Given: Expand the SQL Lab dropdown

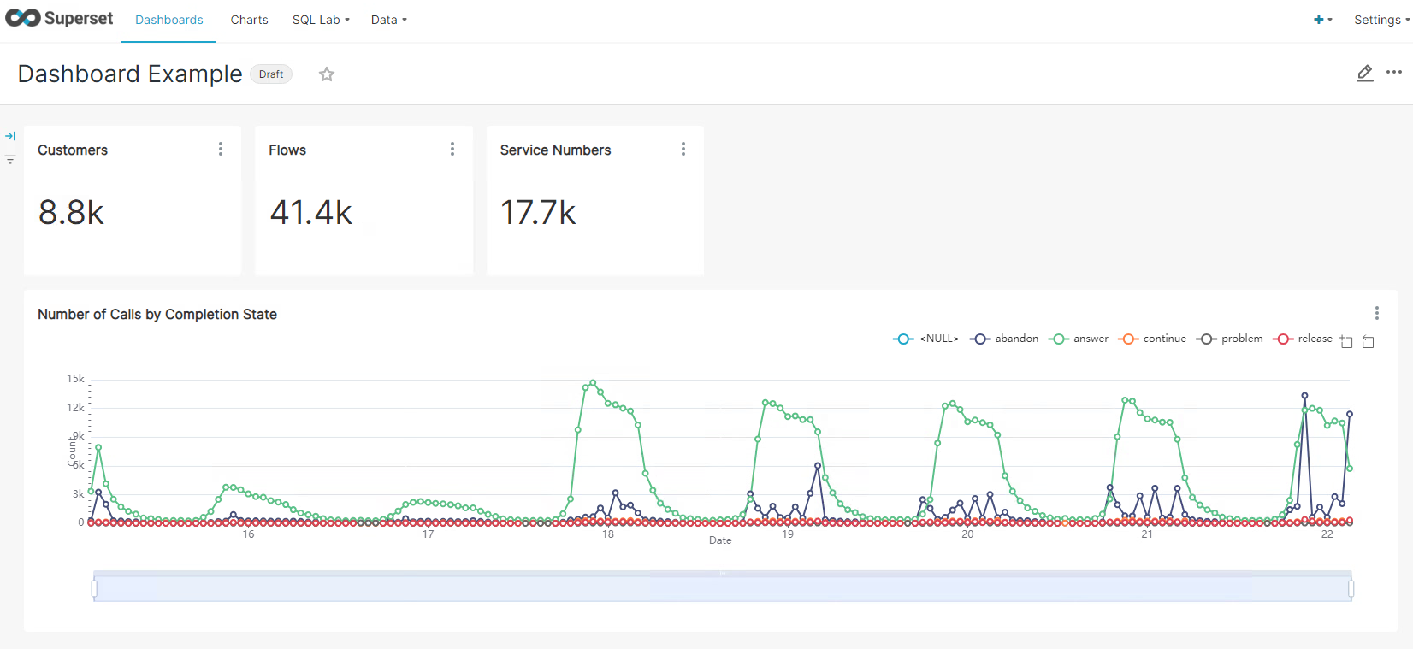Looking at the screenshot, I should (321, 20).
